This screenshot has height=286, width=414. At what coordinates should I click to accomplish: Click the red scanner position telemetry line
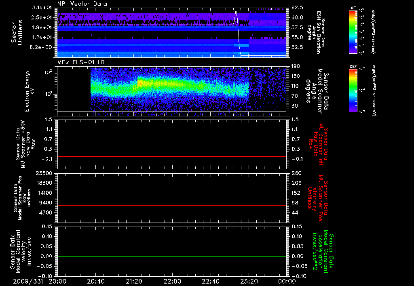click(171, 205)
